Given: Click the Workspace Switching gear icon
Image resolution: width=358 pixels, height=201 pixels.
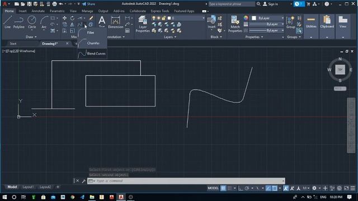Looking at the screenshot, I should 314,188.
